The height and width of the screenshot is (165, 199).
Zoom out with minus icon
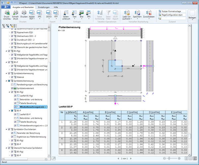(x=165, y=158)
